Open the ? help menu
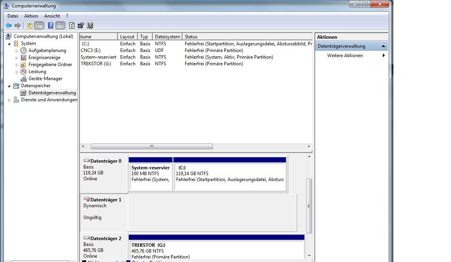 [x=67, y=16]
